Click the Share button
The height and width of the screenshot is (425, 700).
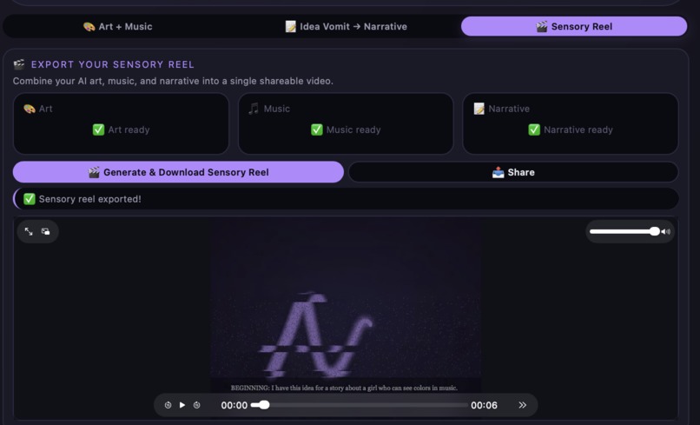pos(513,172)
